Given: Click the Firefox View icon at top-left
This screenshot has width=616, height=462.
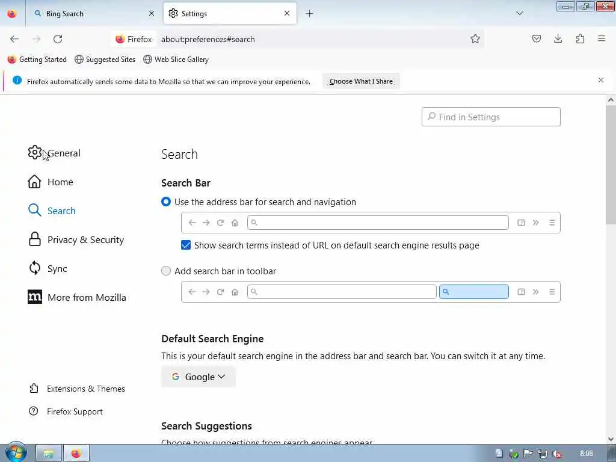Looking at the screenshot, I should click(x=12, y=14).
